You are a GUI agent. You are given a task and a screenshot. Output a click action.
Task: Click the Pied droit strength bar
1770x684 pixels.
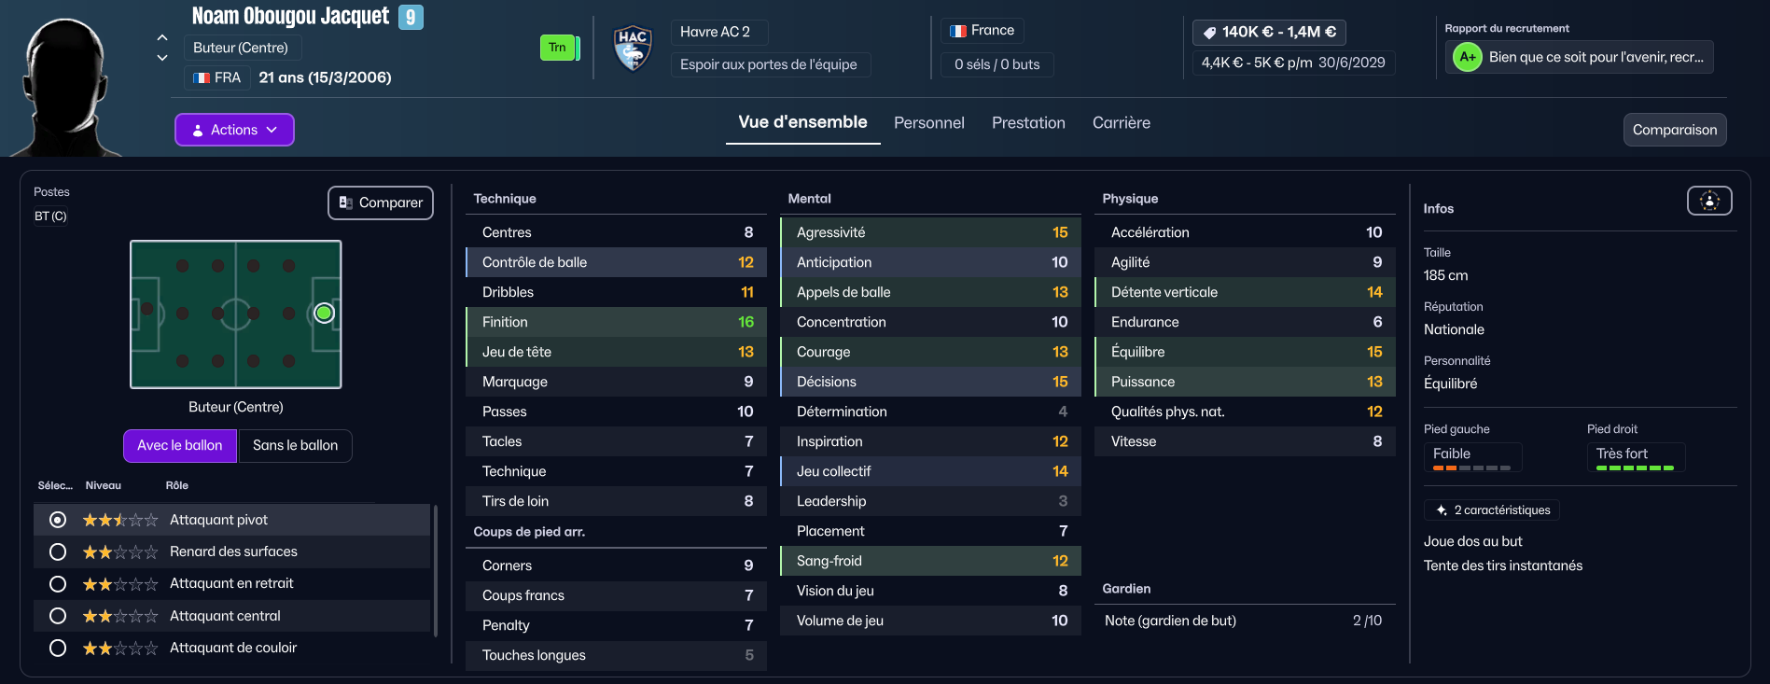pos(1635,468)
